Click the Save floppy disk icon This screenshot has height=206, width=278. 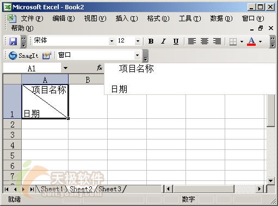(x=13, y=41)
